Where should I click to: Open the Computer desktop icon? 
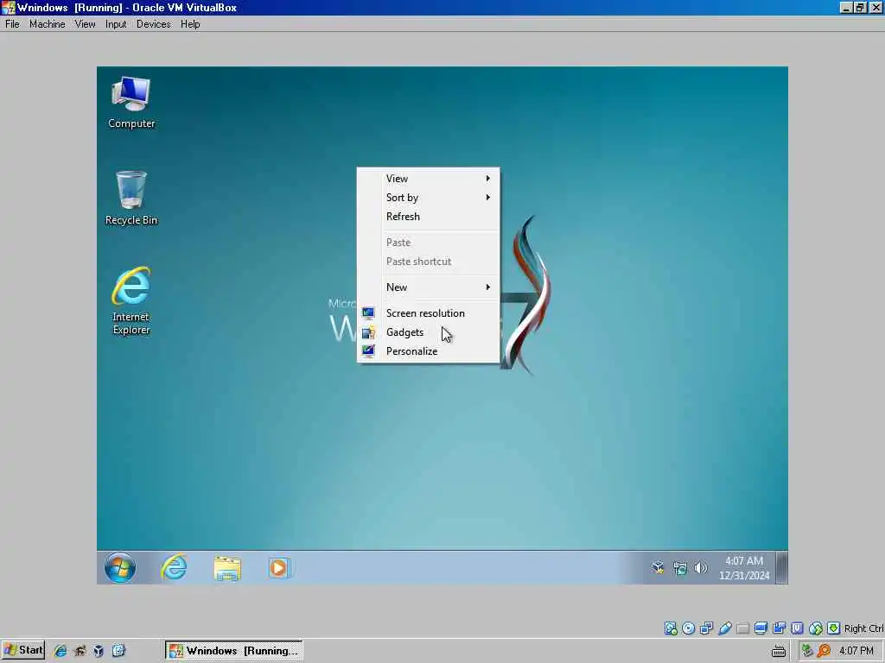click(x=131, y=103)
